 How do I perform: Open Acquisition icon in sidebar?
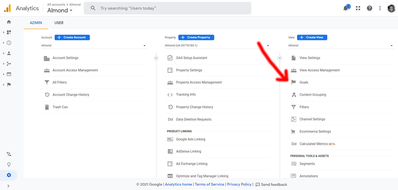pyautogui.click(x=9, y=64)
